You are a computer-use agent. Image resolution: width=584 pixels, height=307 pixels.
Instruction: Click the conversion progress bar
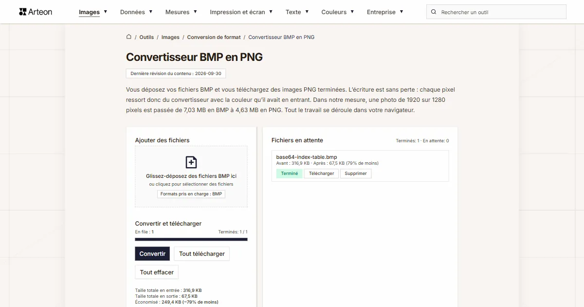coord(191,239)
